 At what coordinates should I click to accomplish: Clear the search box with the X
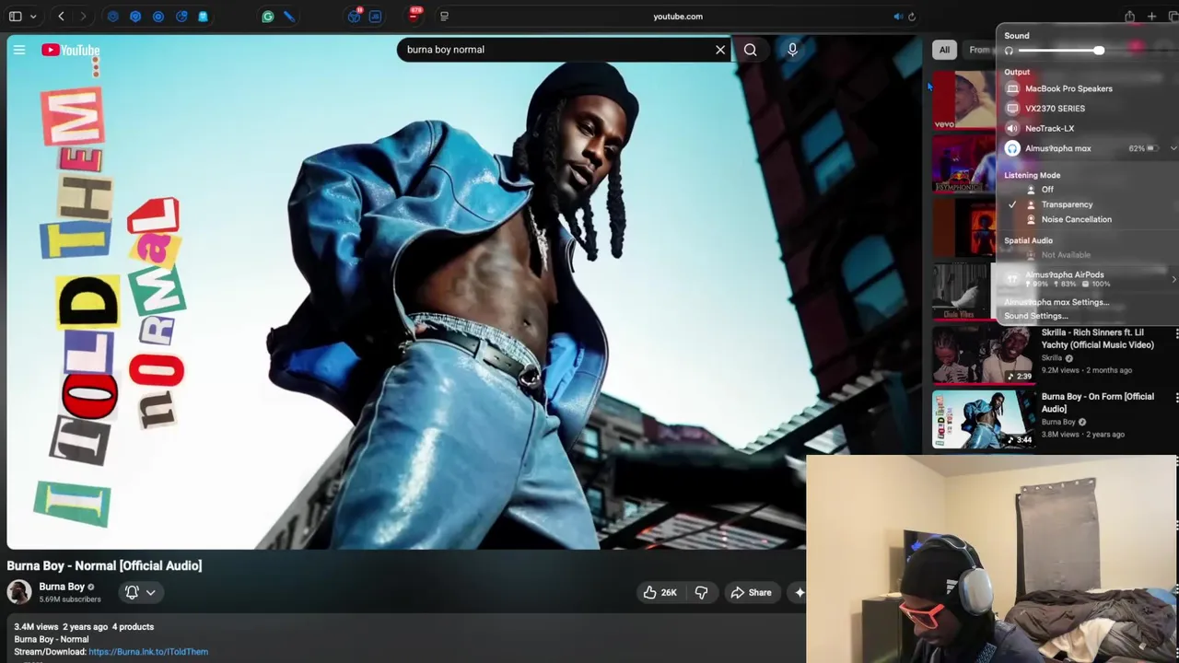tap(720, 50)
